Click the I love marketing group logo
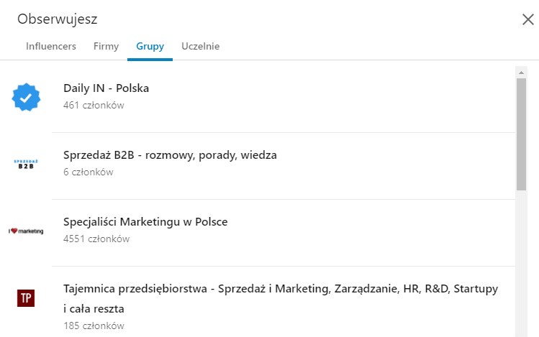Viewport: 539px width, 337px height. (26, 231)
